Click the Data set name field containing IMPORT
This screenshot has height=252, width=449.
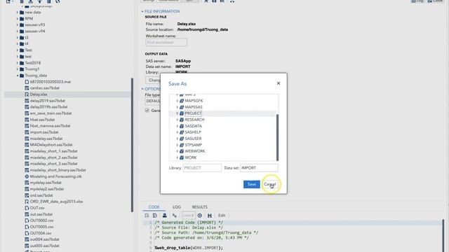[x=259, y=168]
